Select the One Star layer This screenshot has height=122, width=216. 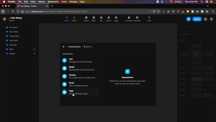[13, 45]
